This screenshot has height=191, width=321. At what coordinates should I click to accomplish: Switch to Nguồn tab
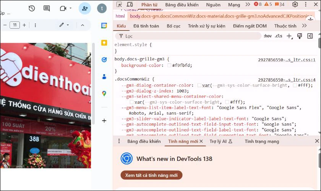213,5
